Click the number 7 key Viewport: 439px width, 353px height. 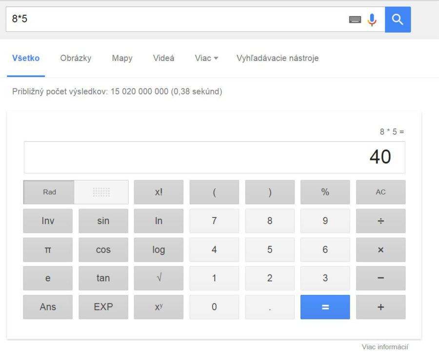214,221
